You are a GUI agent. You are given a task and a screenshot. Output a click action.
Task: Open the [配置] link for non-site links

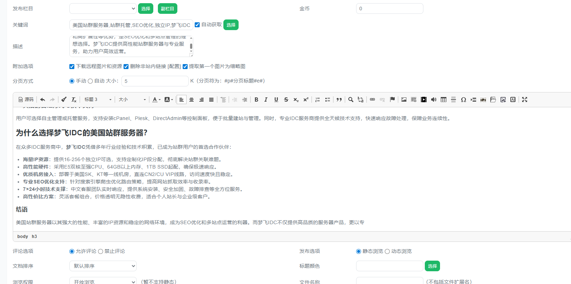coord(174,67)
